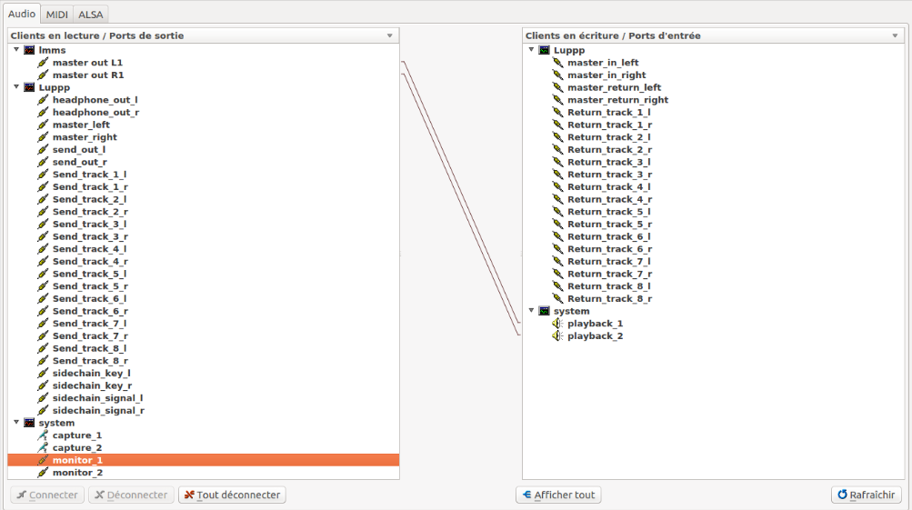
Task: Click the plug icon of monitor_2
Action: tap(43, 473)
